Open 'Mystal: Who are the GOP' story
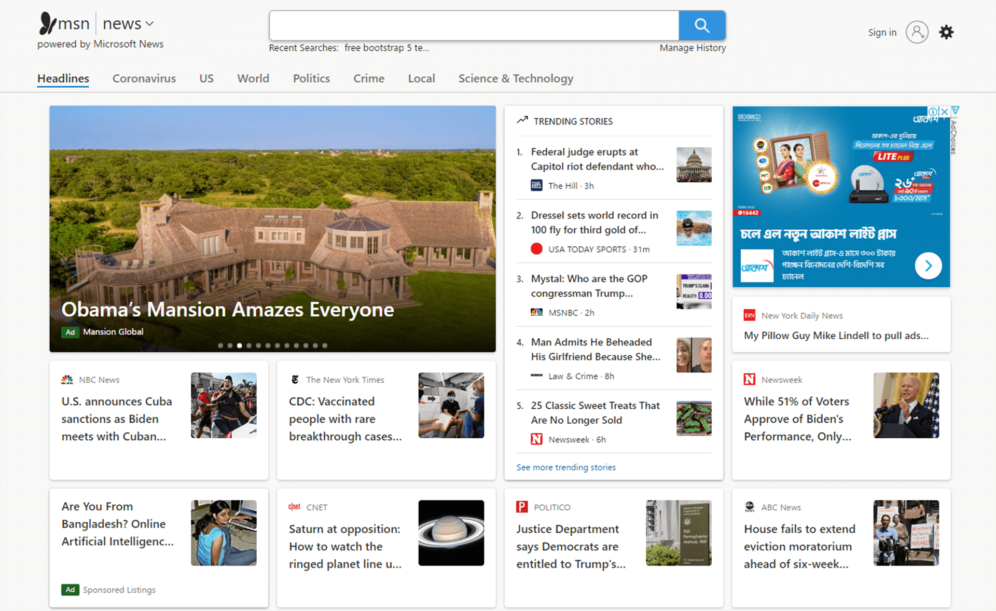Screen dimensions: 996x611 (589, 286)
